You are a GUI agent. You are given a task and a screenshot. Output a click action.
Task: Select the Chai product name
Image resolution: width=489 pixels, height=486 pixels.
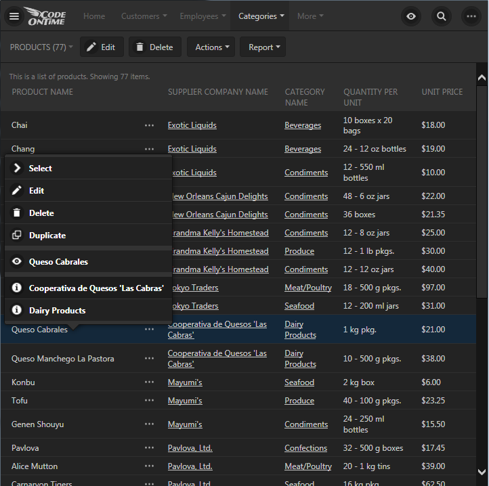point(20,125)
